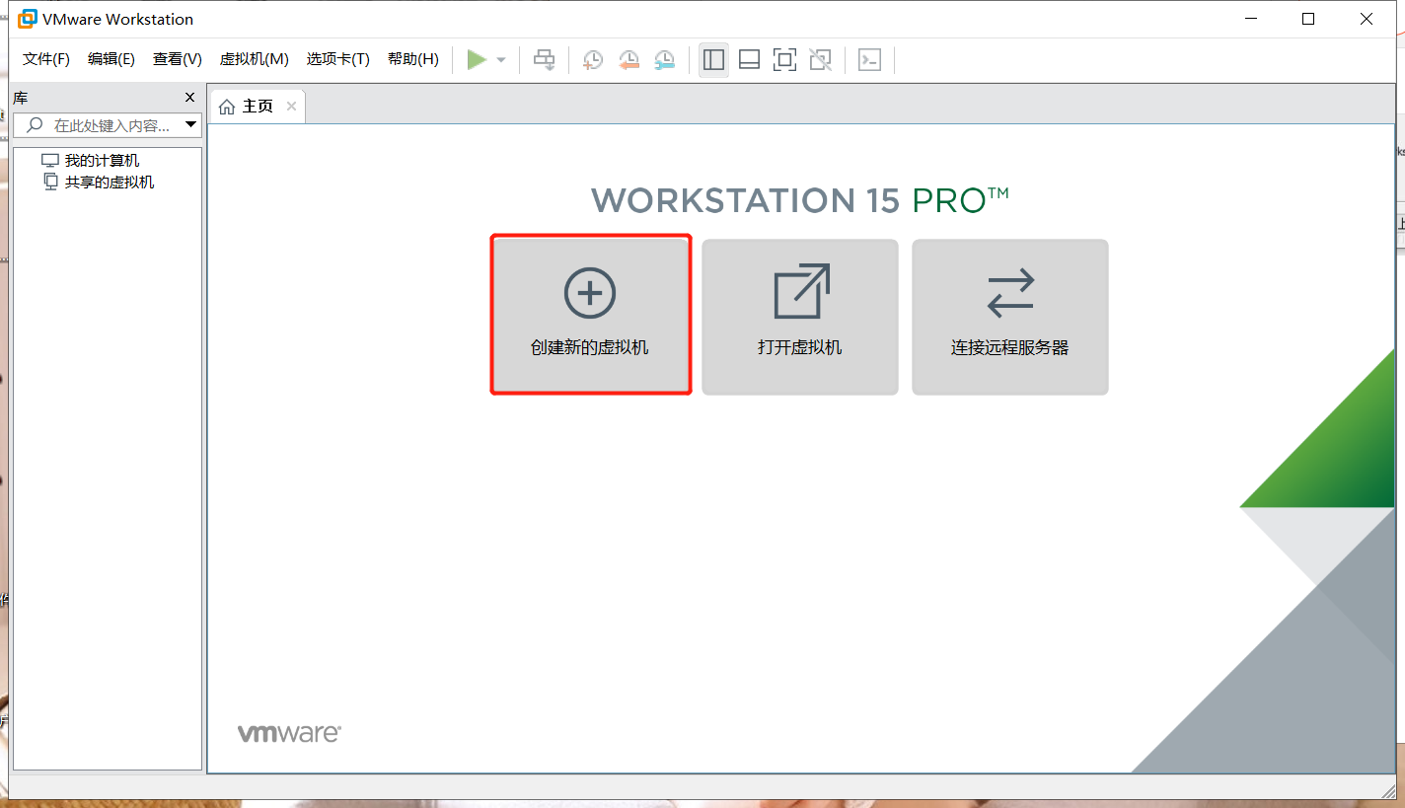1405x808 pixels.
Task: Click the Unity mode toolbar icon
Action: coord(820,60)
